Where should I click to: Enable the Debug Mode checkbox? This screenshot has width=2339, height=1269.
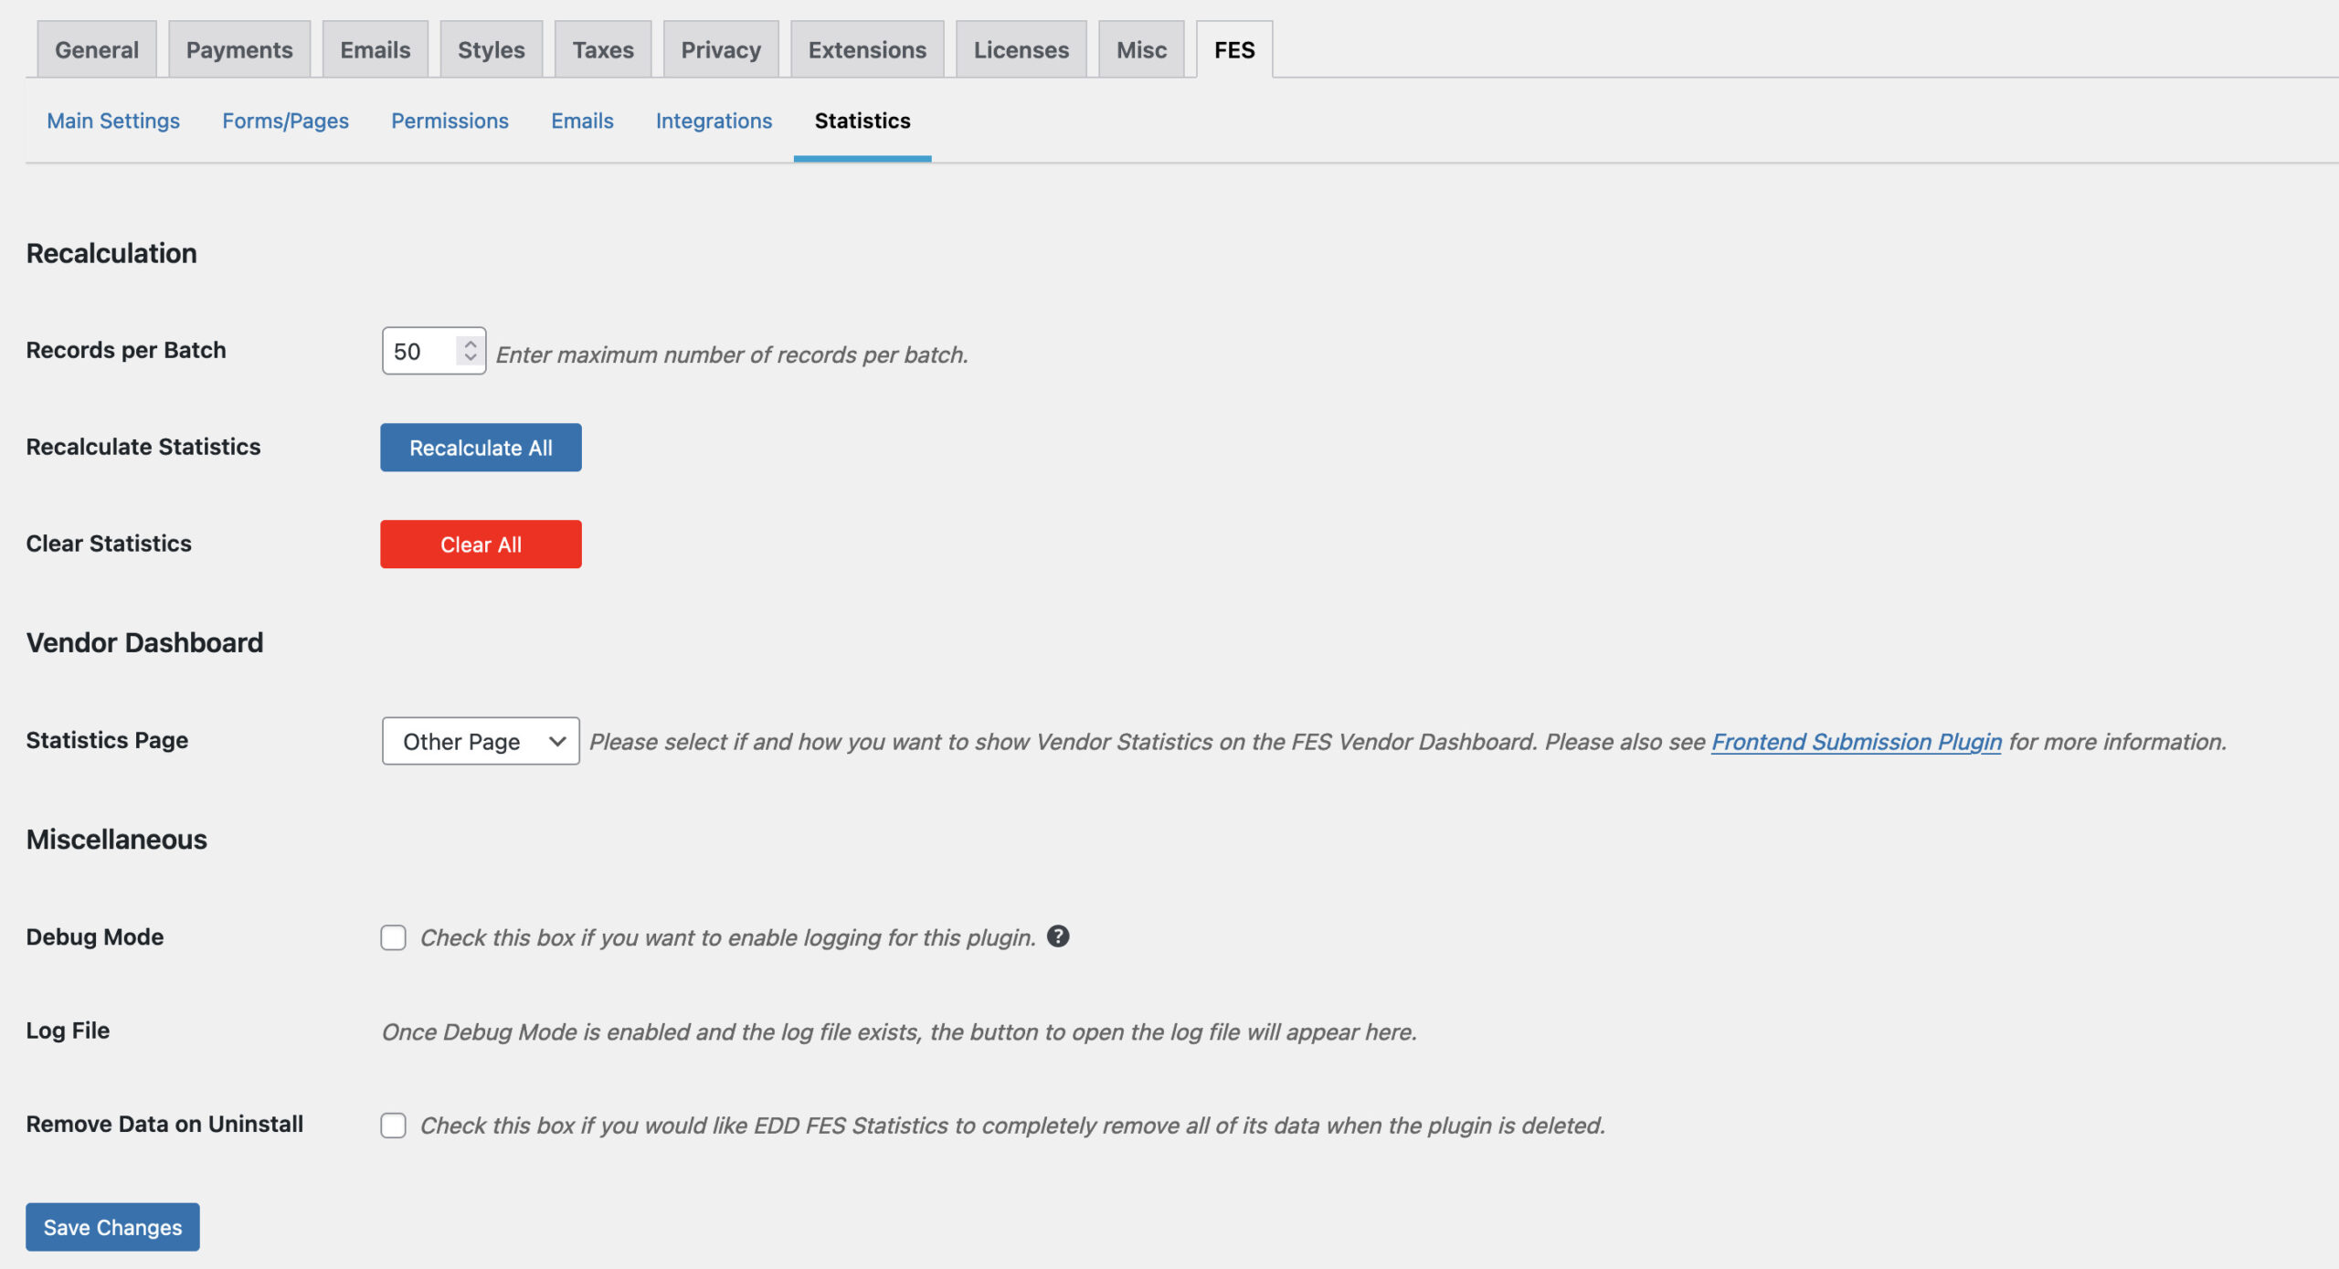(x=393, y=937)
